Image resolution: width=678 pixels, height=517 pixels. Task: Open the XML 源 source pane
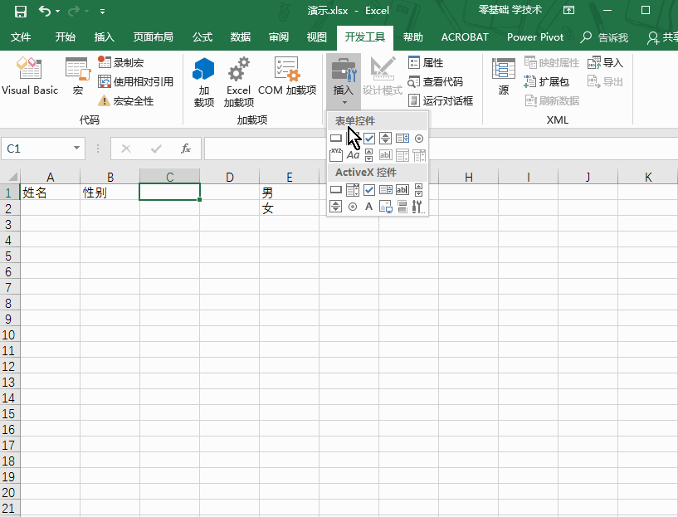(504, 76)
